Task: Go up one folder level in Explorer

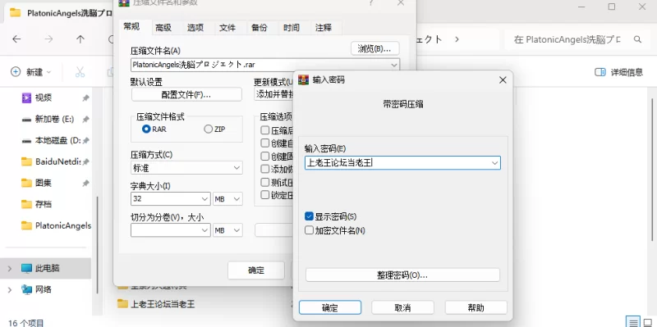Action: (x=80, y=39)
